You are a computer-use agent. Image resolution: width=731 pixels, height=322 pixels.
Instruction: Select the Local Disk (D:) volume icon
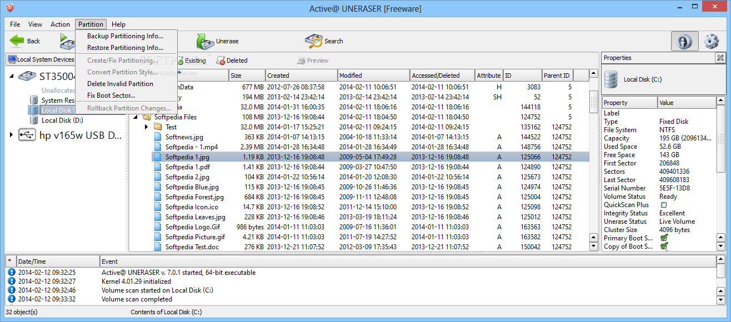(34, 120)
